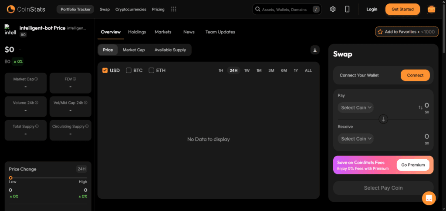Switch to the Team Updates tab
This screenshot has width=446, height=211.
220,32
